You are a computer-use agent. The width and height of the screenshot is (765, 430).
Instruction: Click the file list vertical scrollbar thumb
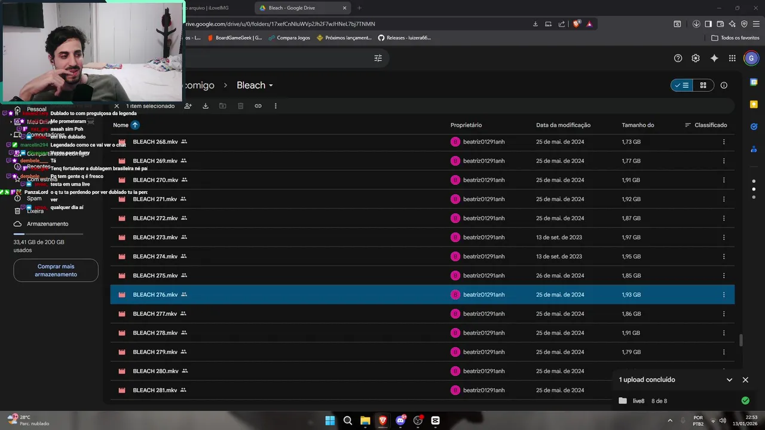(741, 340)
